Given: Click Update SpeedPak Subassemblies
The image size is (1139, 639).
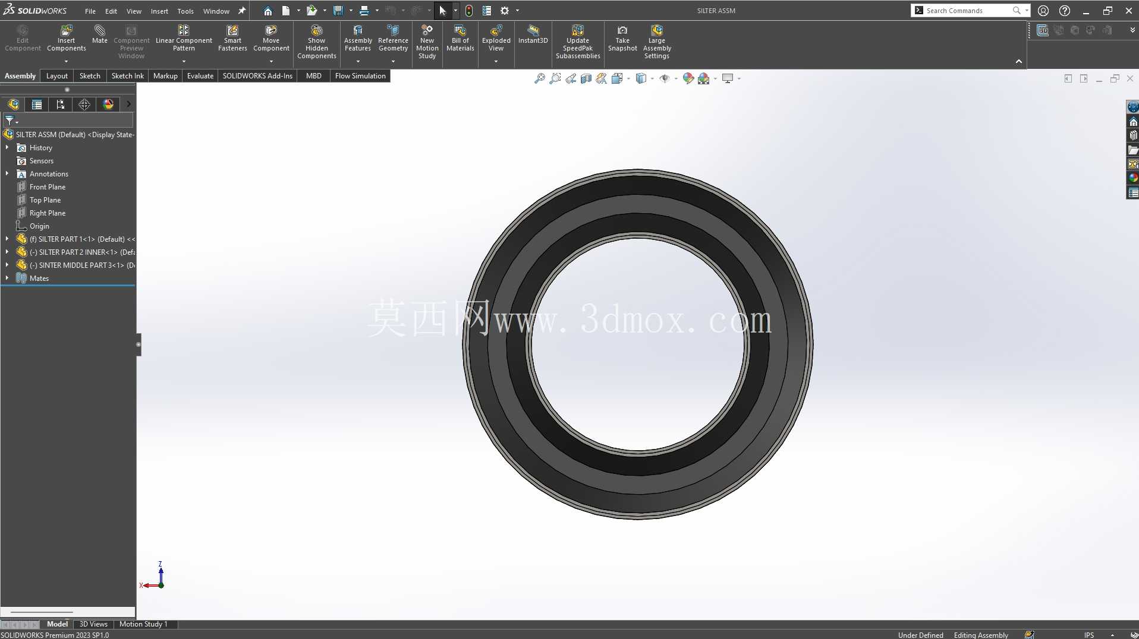Looking at the screenshot, I should click(x=578, y=42).
